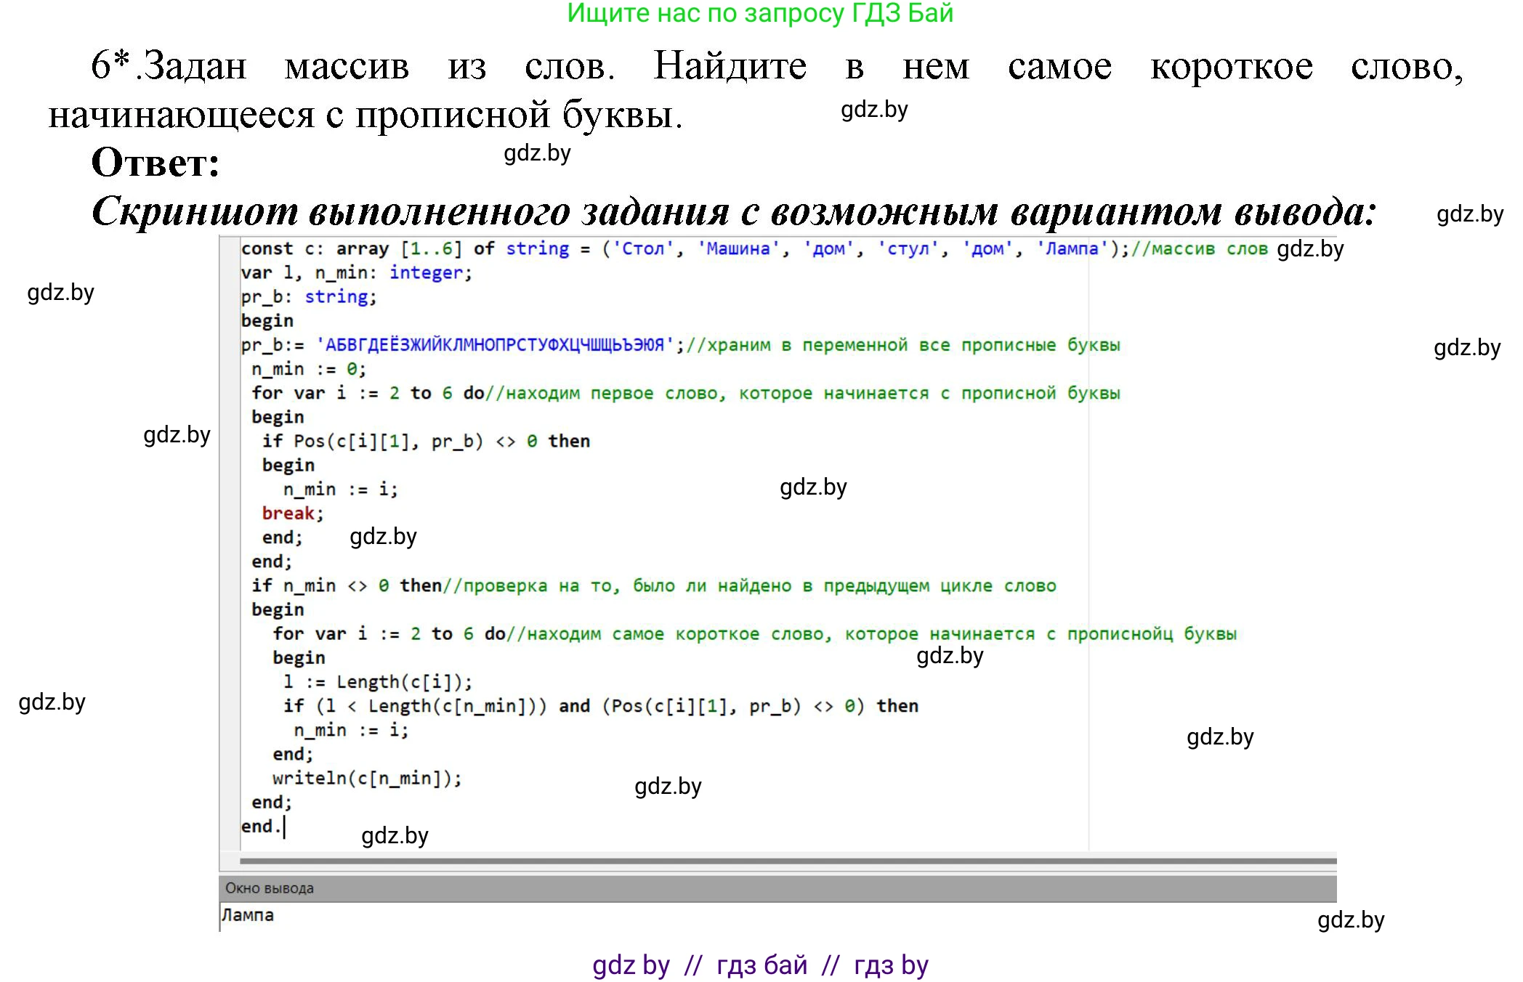Click the pr_b string variable declaration

click(305, 296)
